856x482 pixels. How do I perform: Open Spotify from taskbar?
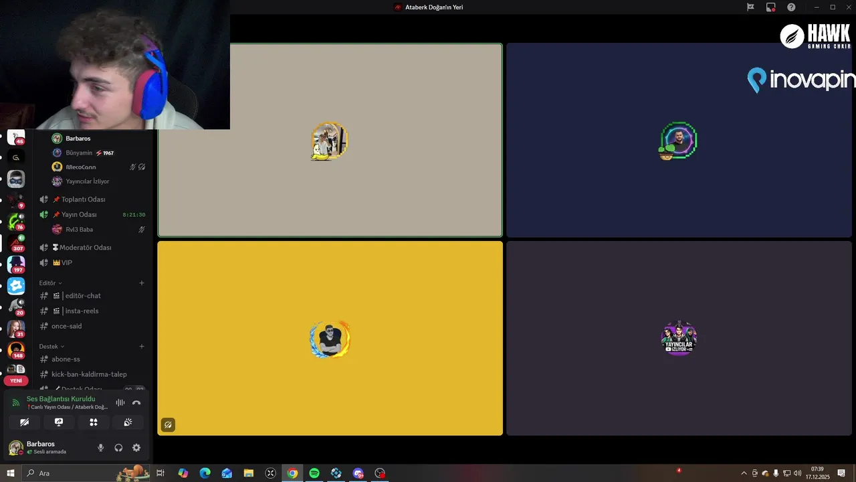pyautogui.click(x=314, y=473)
